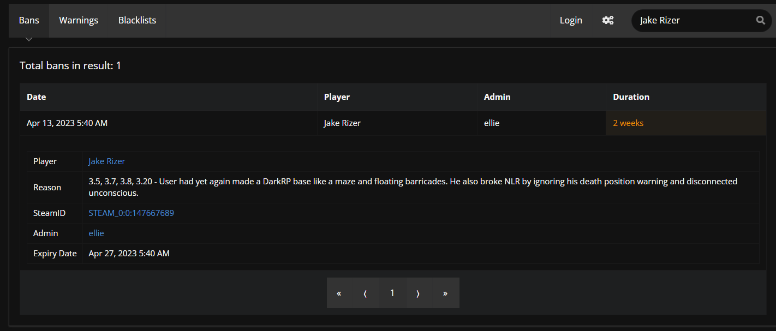Open the STEAM_0:0:147667689 SteamID link
Image resolution: width=776 pixels, height=331 pixels.
coord(132,213)
